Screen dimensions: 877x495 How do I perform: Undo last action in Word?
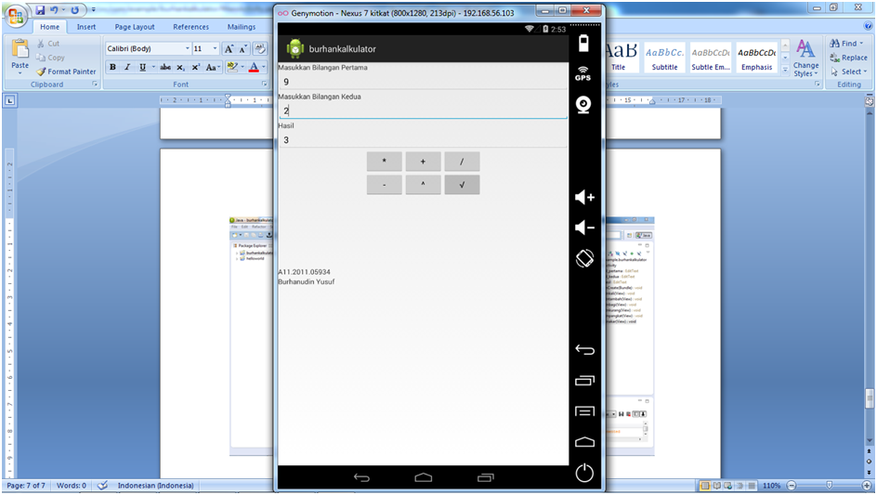pos(54,10)
